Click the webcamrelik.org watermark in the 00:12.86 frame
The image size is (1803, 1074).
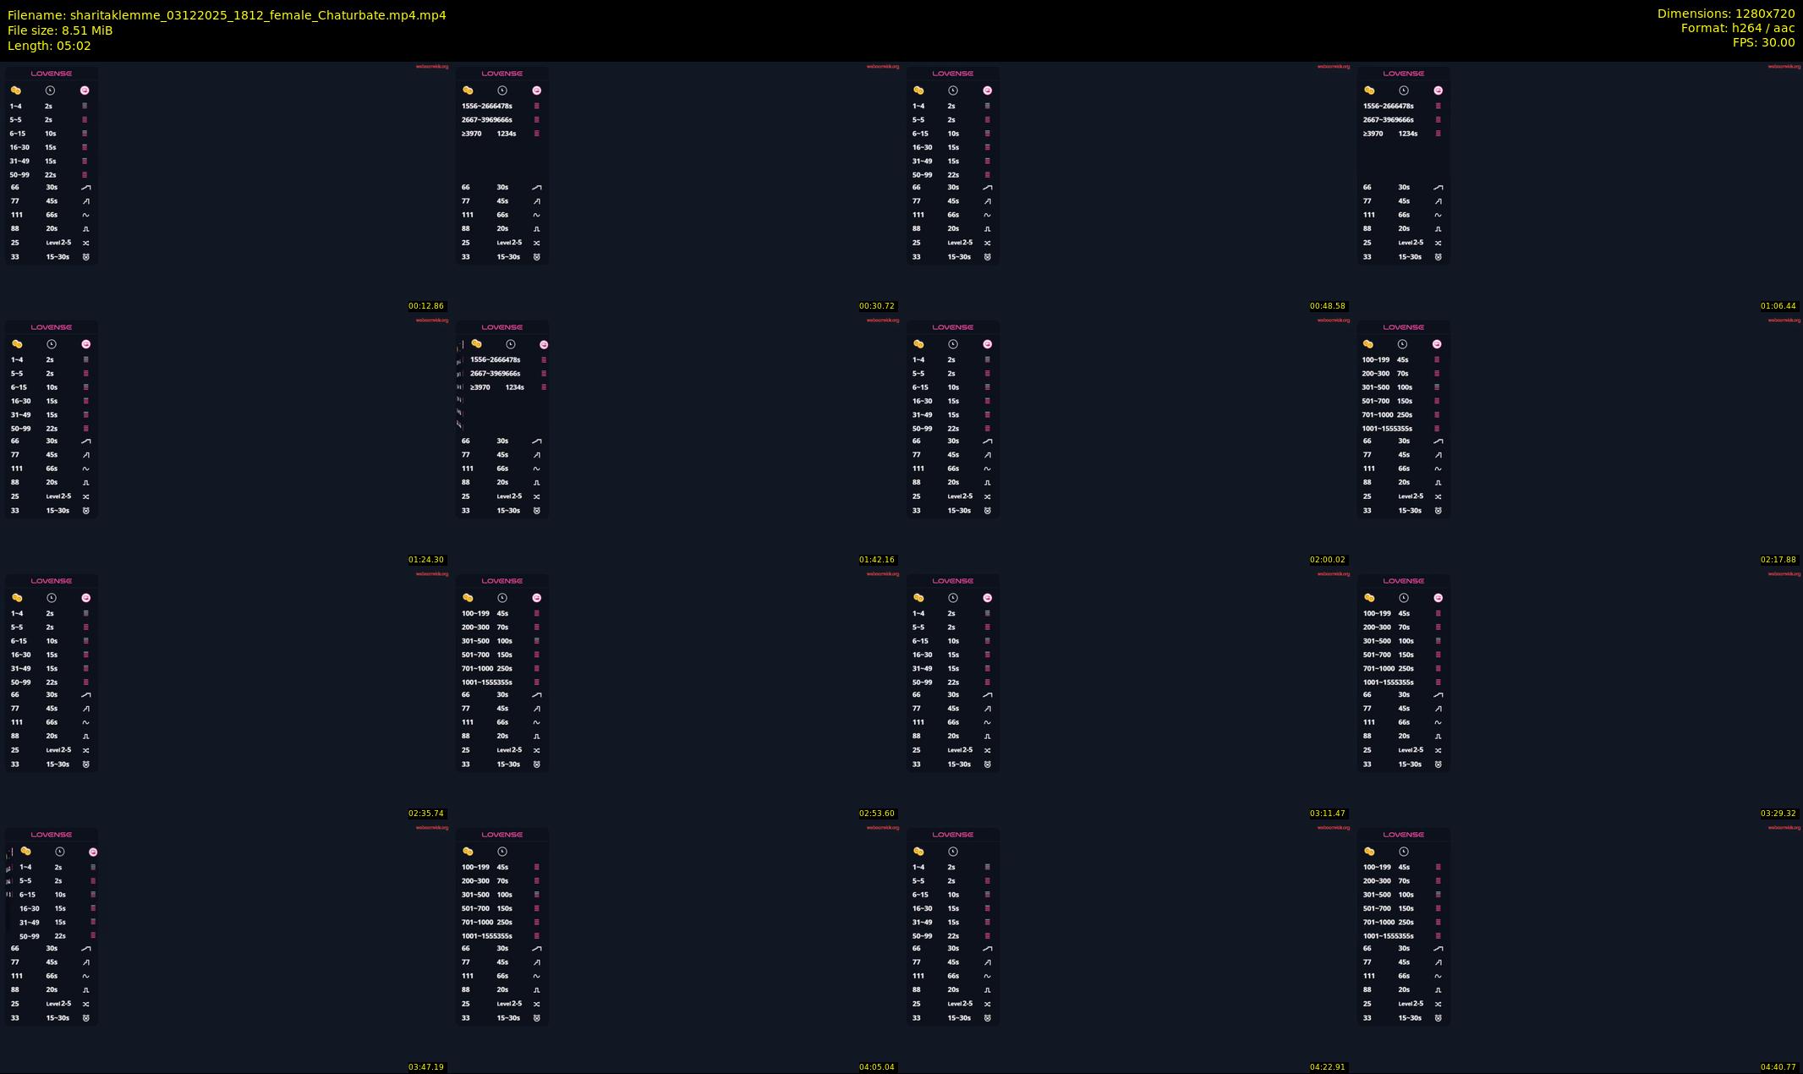(x=432, y=66)
